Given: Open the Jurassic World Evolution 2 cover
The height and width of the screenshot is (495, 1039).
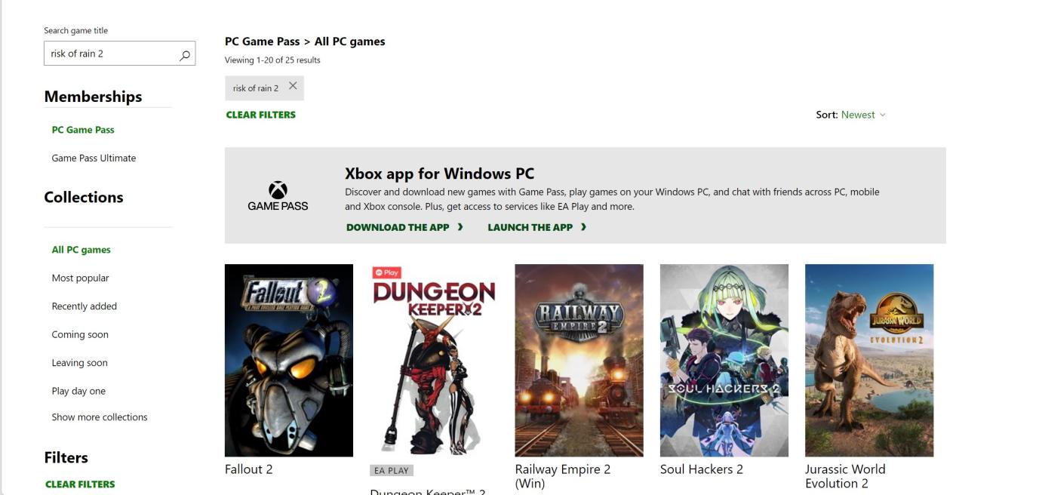Looking at the screenshot, I should tap(869, 360).
